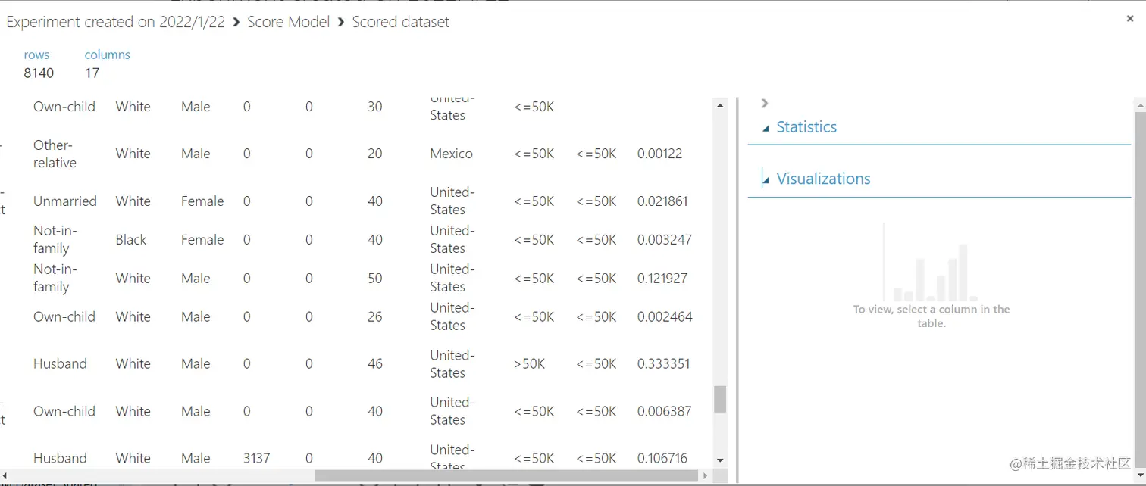Viewport: 1146px width, 486px height.
Task: Click the columns count label
Action: coord(107,55)
